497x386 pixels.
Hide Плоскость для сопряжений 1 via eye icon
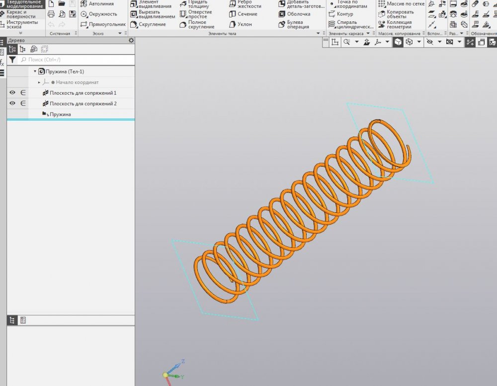(12, 93)
